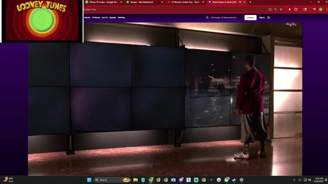Open the TV Shows section
The image size is (328, 184).
pos(96,18)
